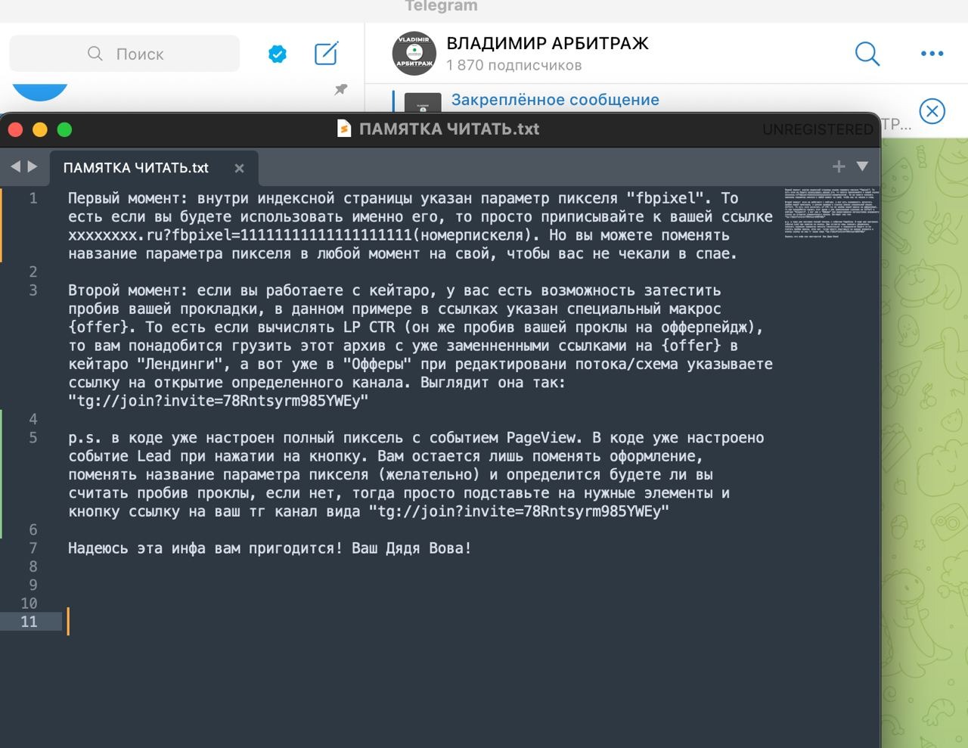
Task: Click the words "Первый момент:" in editor
Action: [x=128, y=198]
